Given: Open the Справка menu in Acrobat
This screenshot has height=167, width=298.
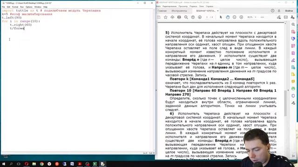Looking at the screenshot, I should (210, 6).
